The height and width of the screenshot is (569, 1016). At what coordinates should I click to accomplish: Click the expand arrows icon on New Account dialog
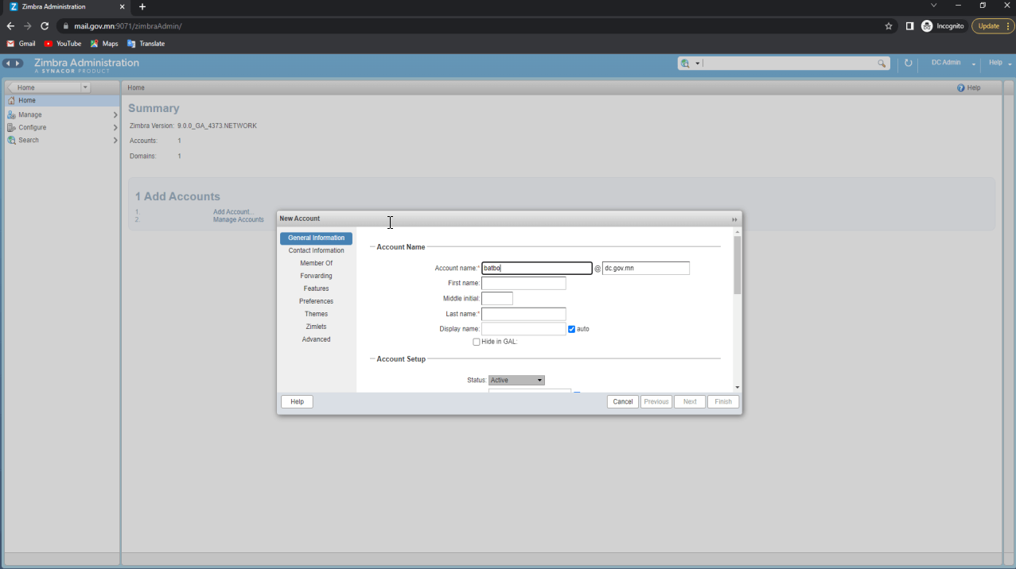pos(734,219)
